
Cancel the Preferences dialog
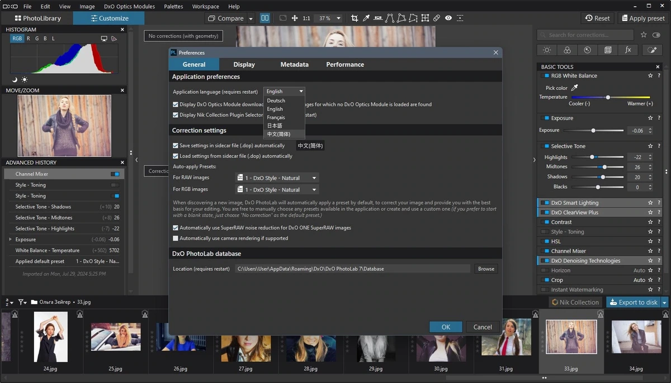(x=483, y=327)
